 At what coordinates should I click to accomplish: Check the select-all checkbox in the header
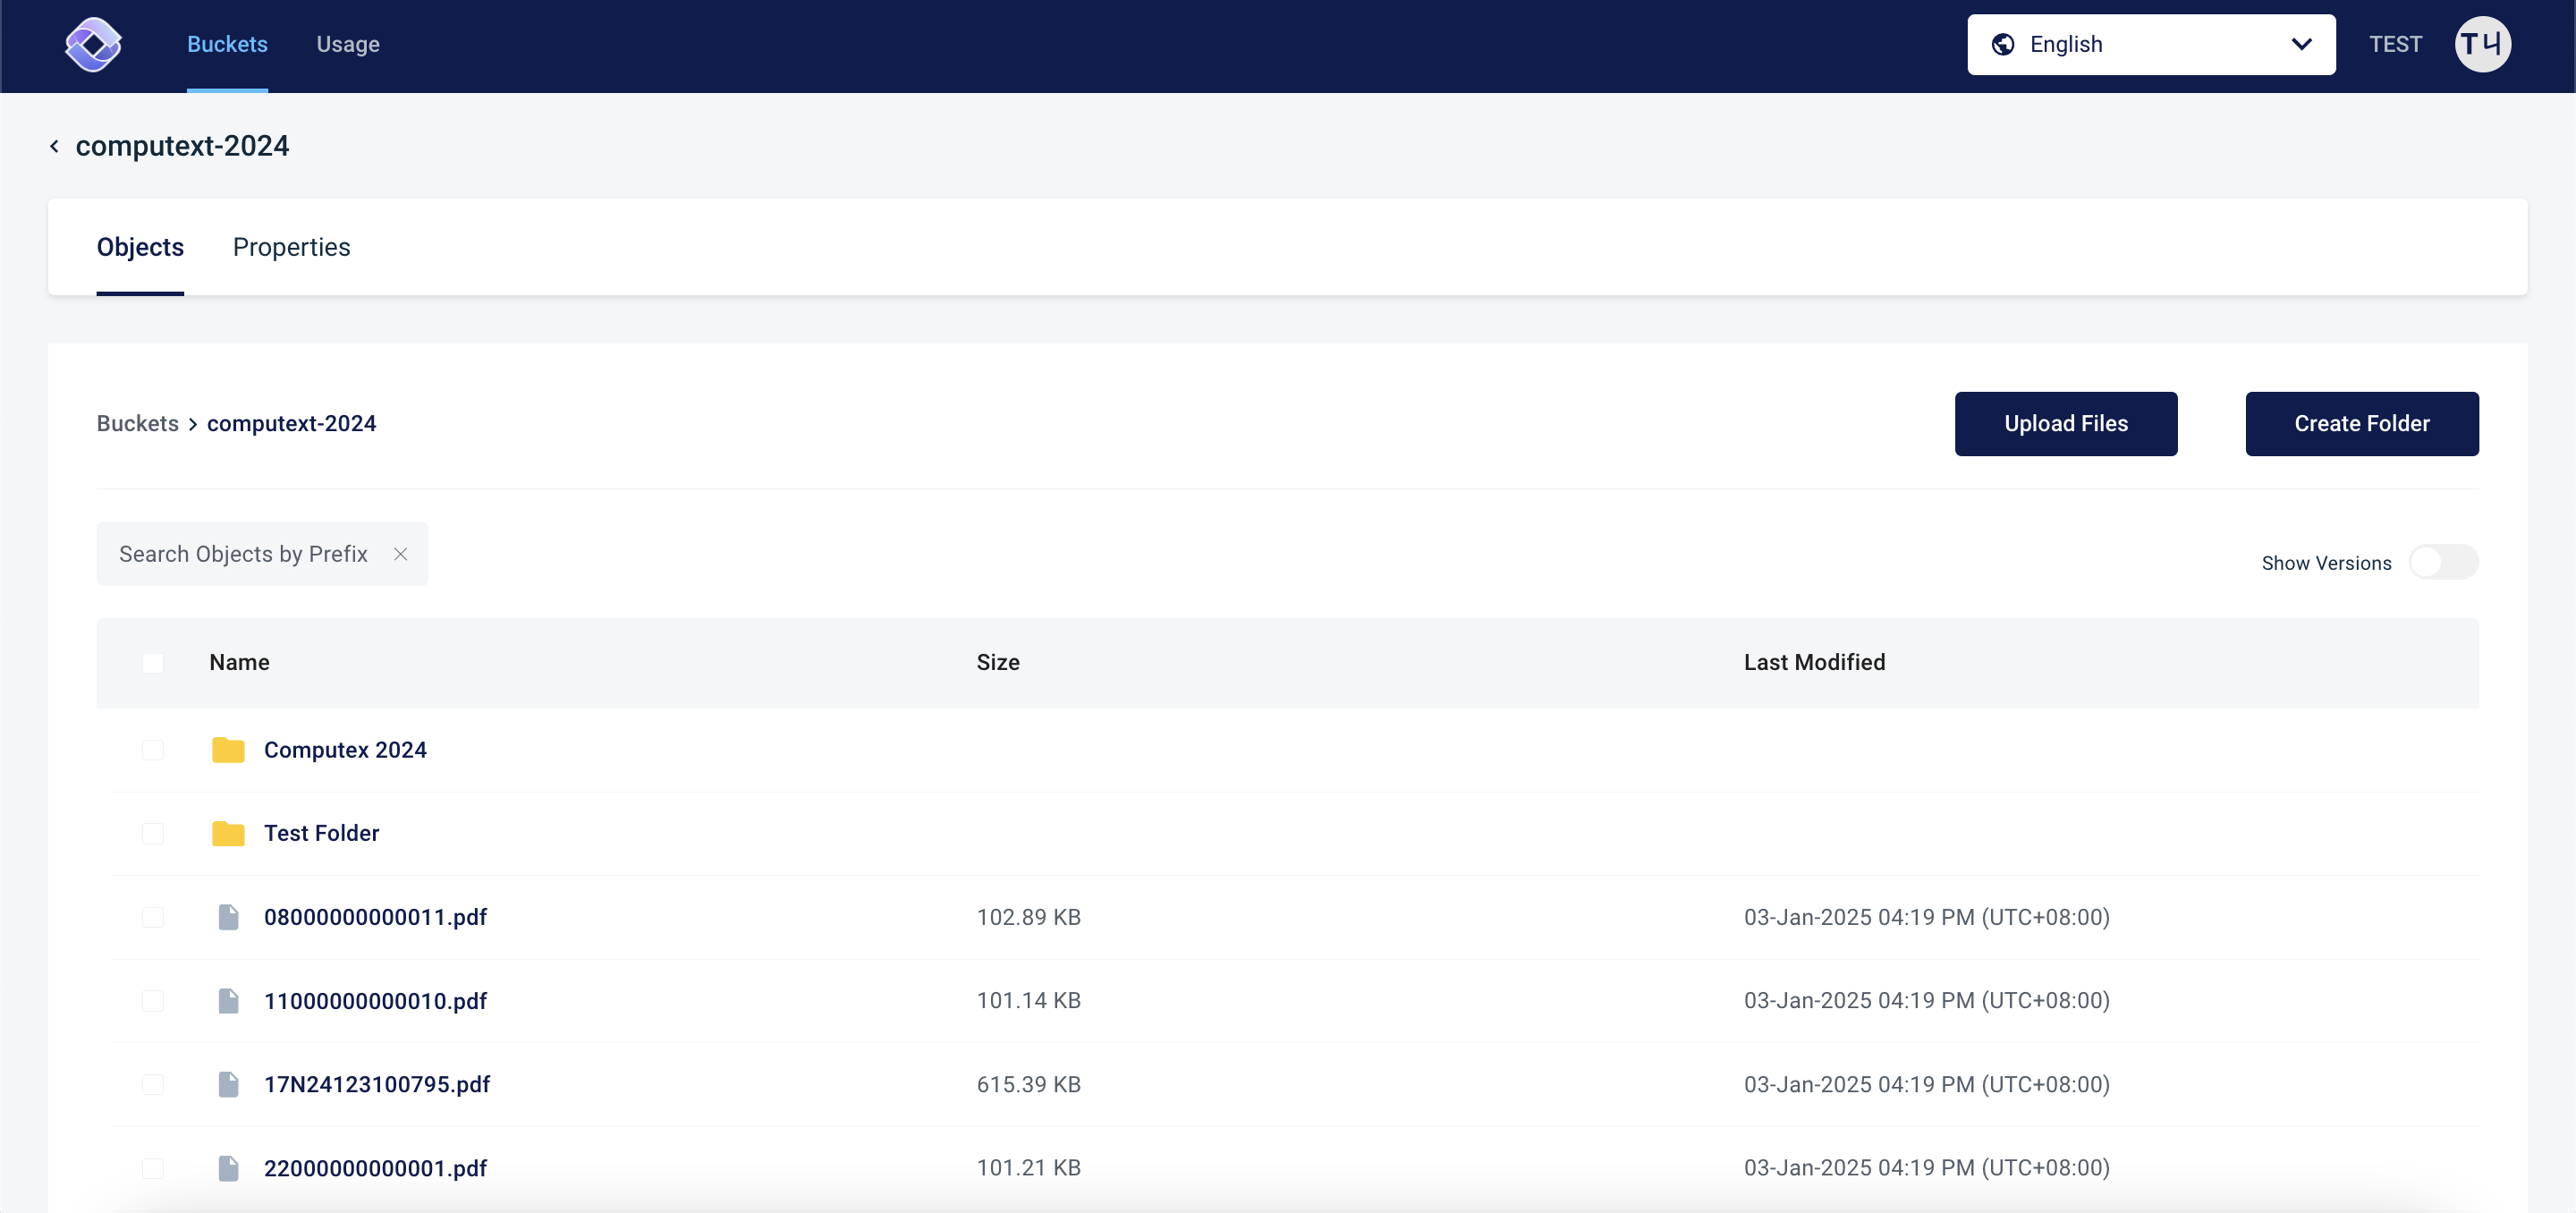(154, 662)
